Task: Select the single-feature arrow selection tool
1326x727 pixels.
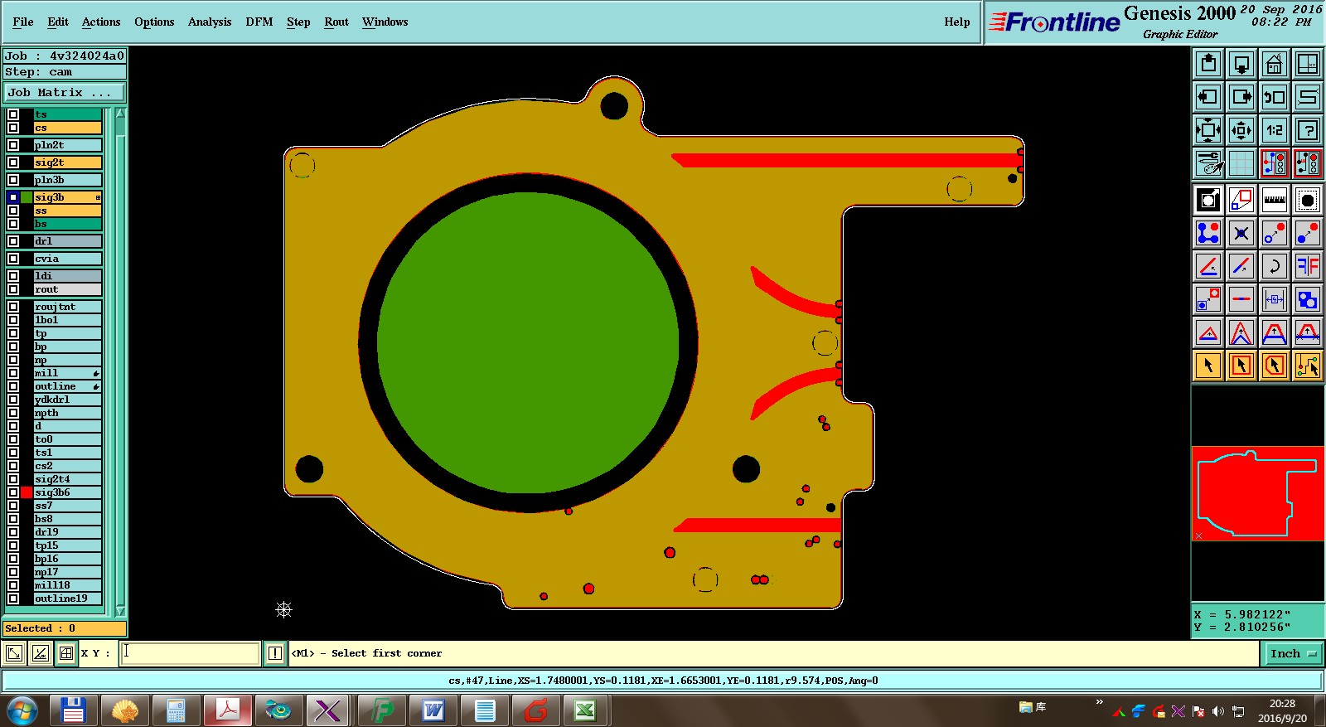Action: point(1208,366)
